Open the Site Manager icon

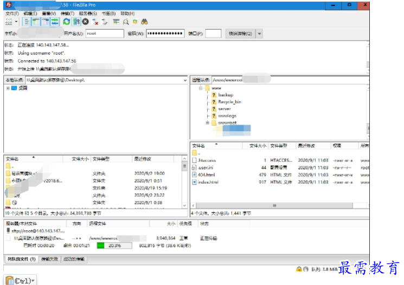coord(9,22)
